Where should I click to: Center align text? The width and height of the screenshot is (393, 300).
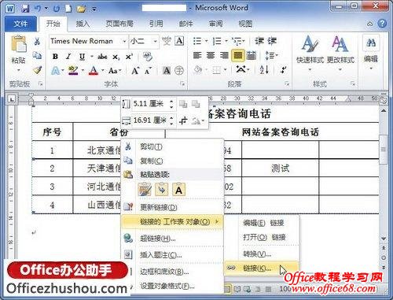click(x=211, y=55)
